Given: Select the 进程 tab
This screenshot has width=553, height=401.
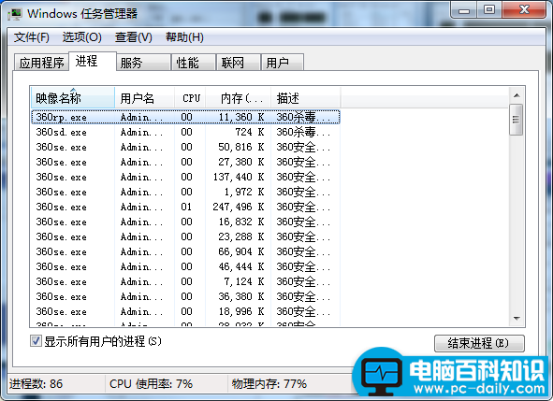Looking at the screenshot, I should (93, 62).
